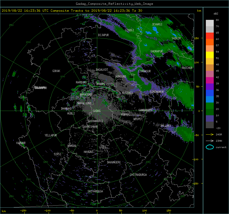Click the LAXMESHWAR city label
The height and width of the screenshot is (214, 229).
[x=90, y=127]
